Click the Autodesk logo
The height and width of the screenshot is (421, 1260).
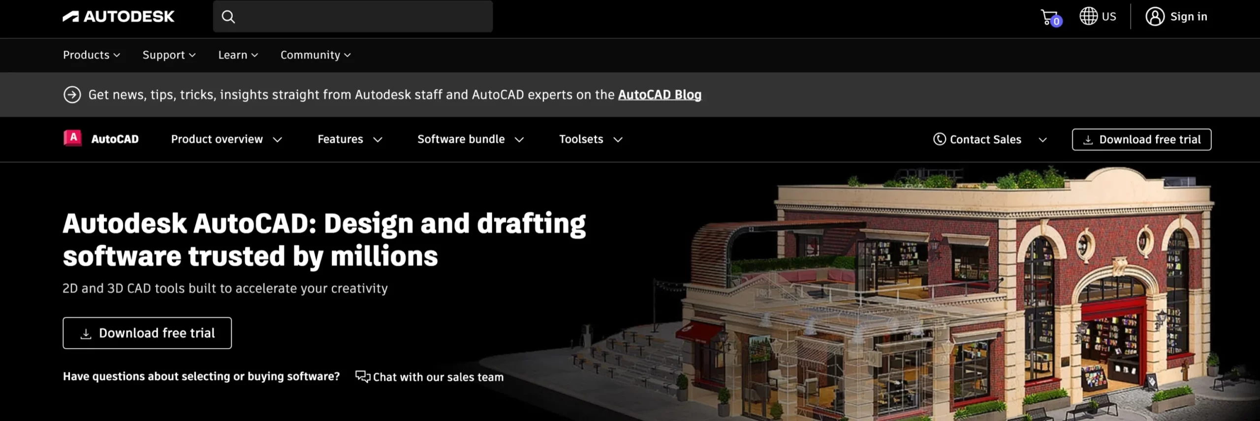pyautogui.click(x=118, y=17)
